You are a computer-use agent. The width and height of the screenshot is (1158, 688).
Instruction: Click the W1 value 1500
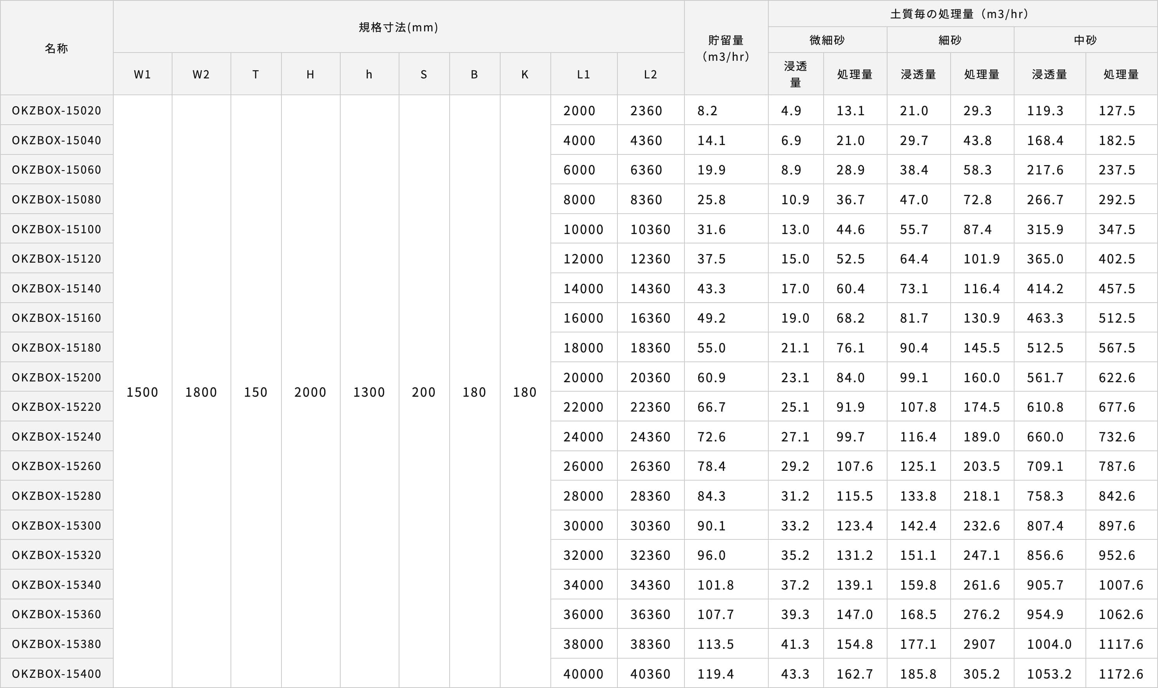pyautogui.click(x=142, y=392)
